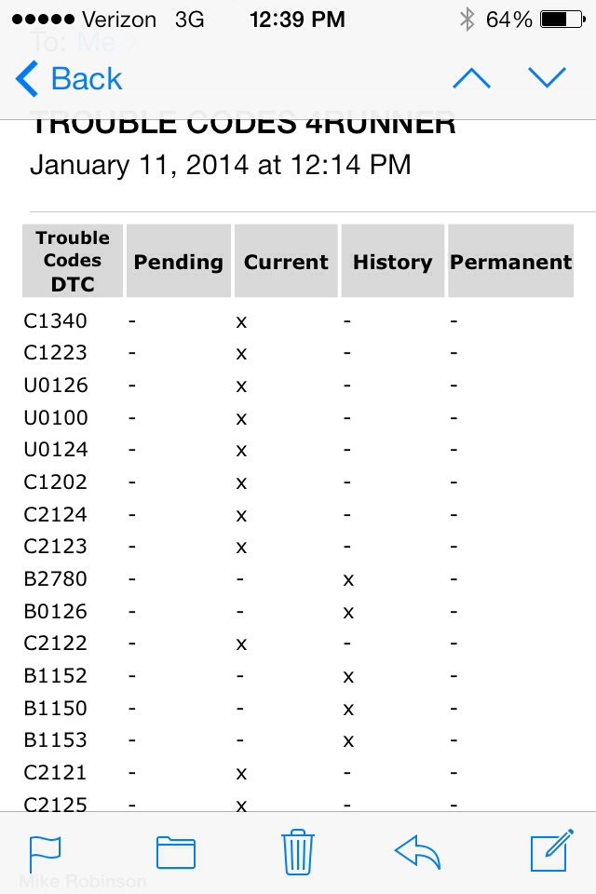Tap trouble code U0100 entry
The width and height of the screenshot is (596, 894).
point(56,418)
